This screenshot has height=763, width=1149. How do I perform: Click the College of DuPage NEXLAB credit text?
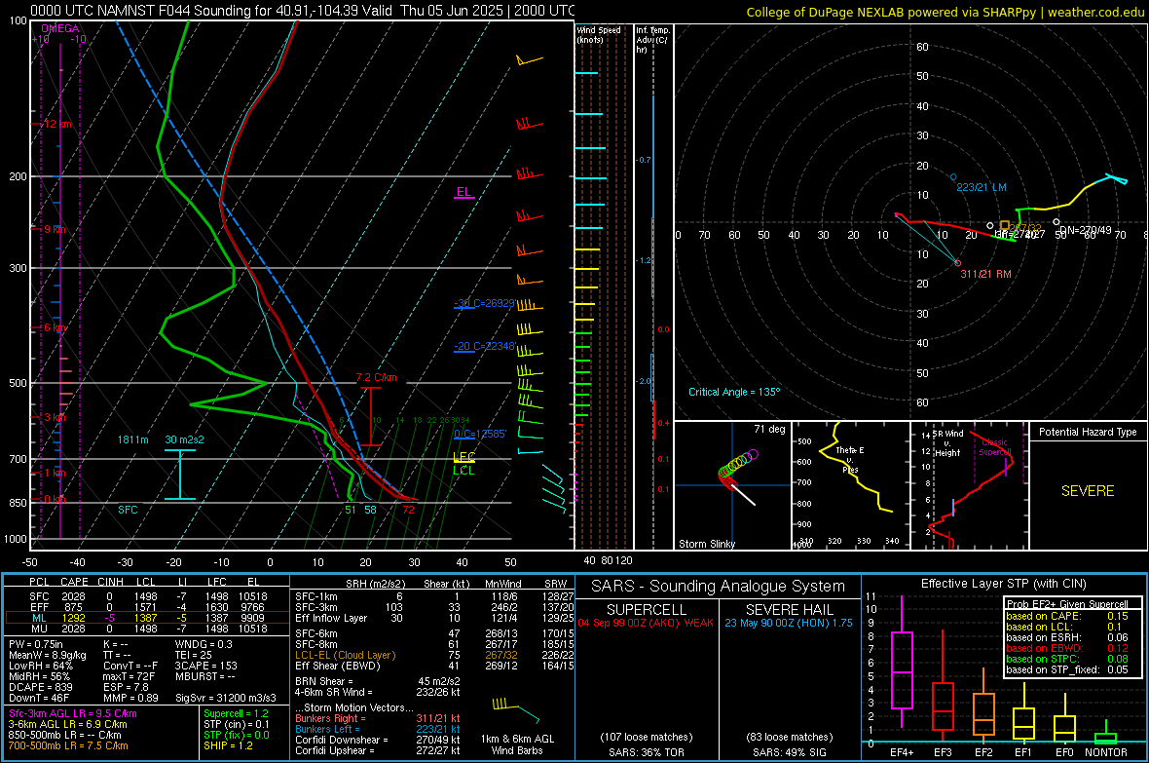click(x=945, y=12)
